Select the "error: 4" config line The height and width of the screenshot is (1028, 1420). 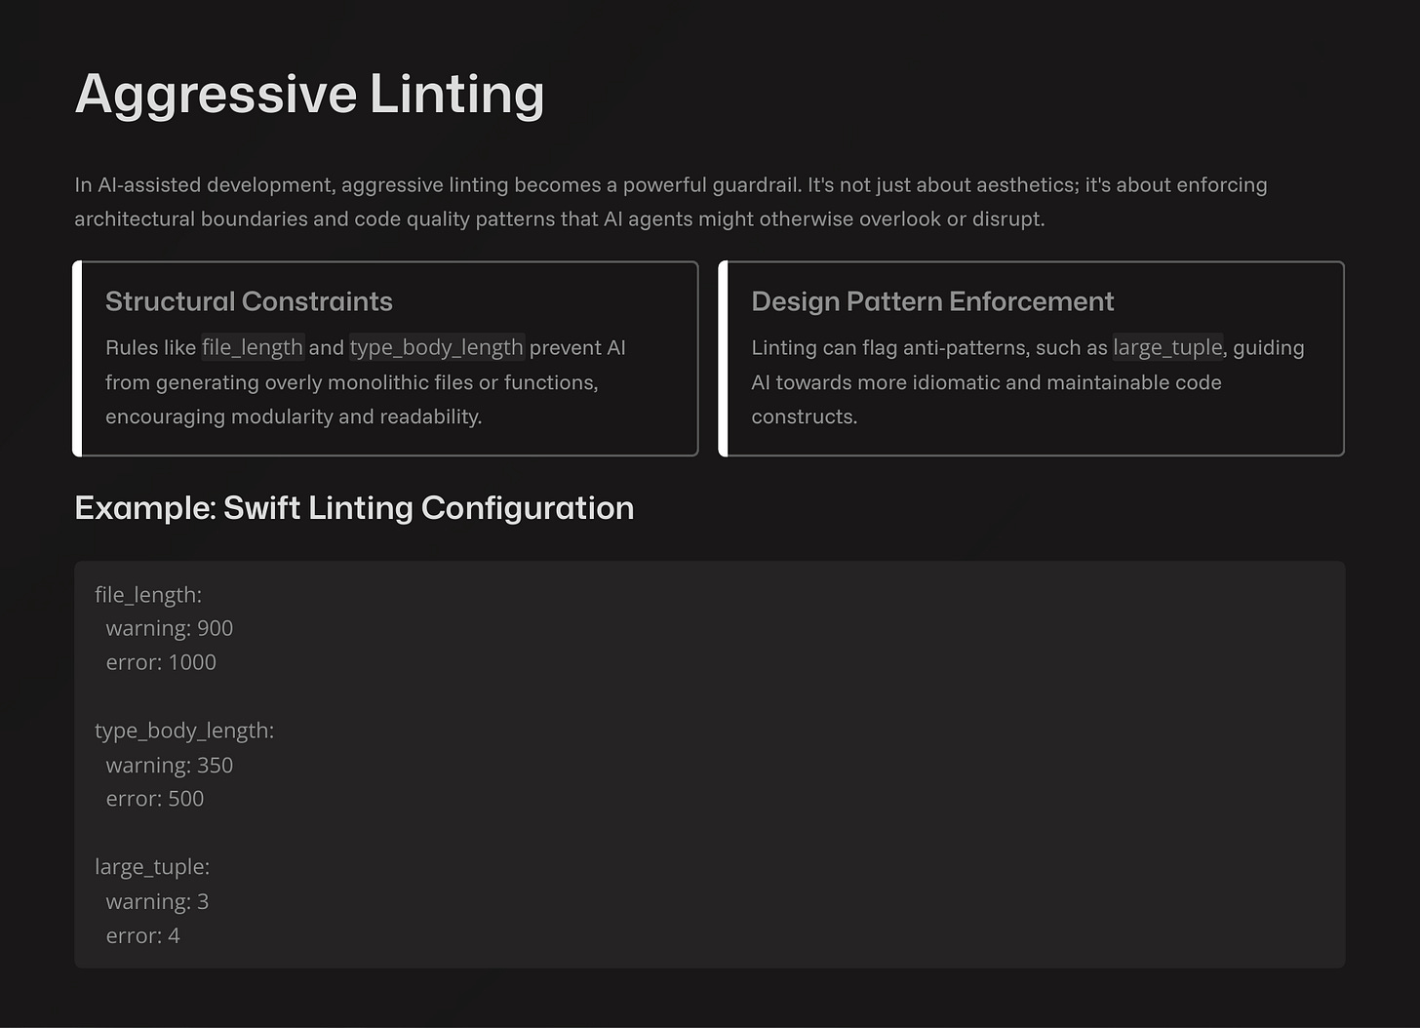[143, 936]
